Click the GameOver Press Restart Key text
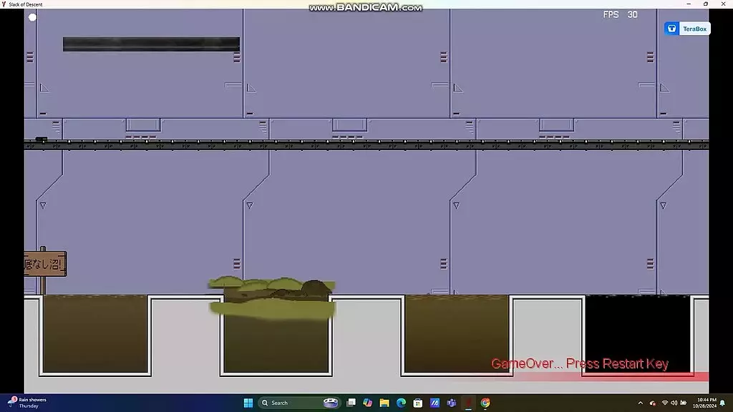 click(x=579, y=364)
